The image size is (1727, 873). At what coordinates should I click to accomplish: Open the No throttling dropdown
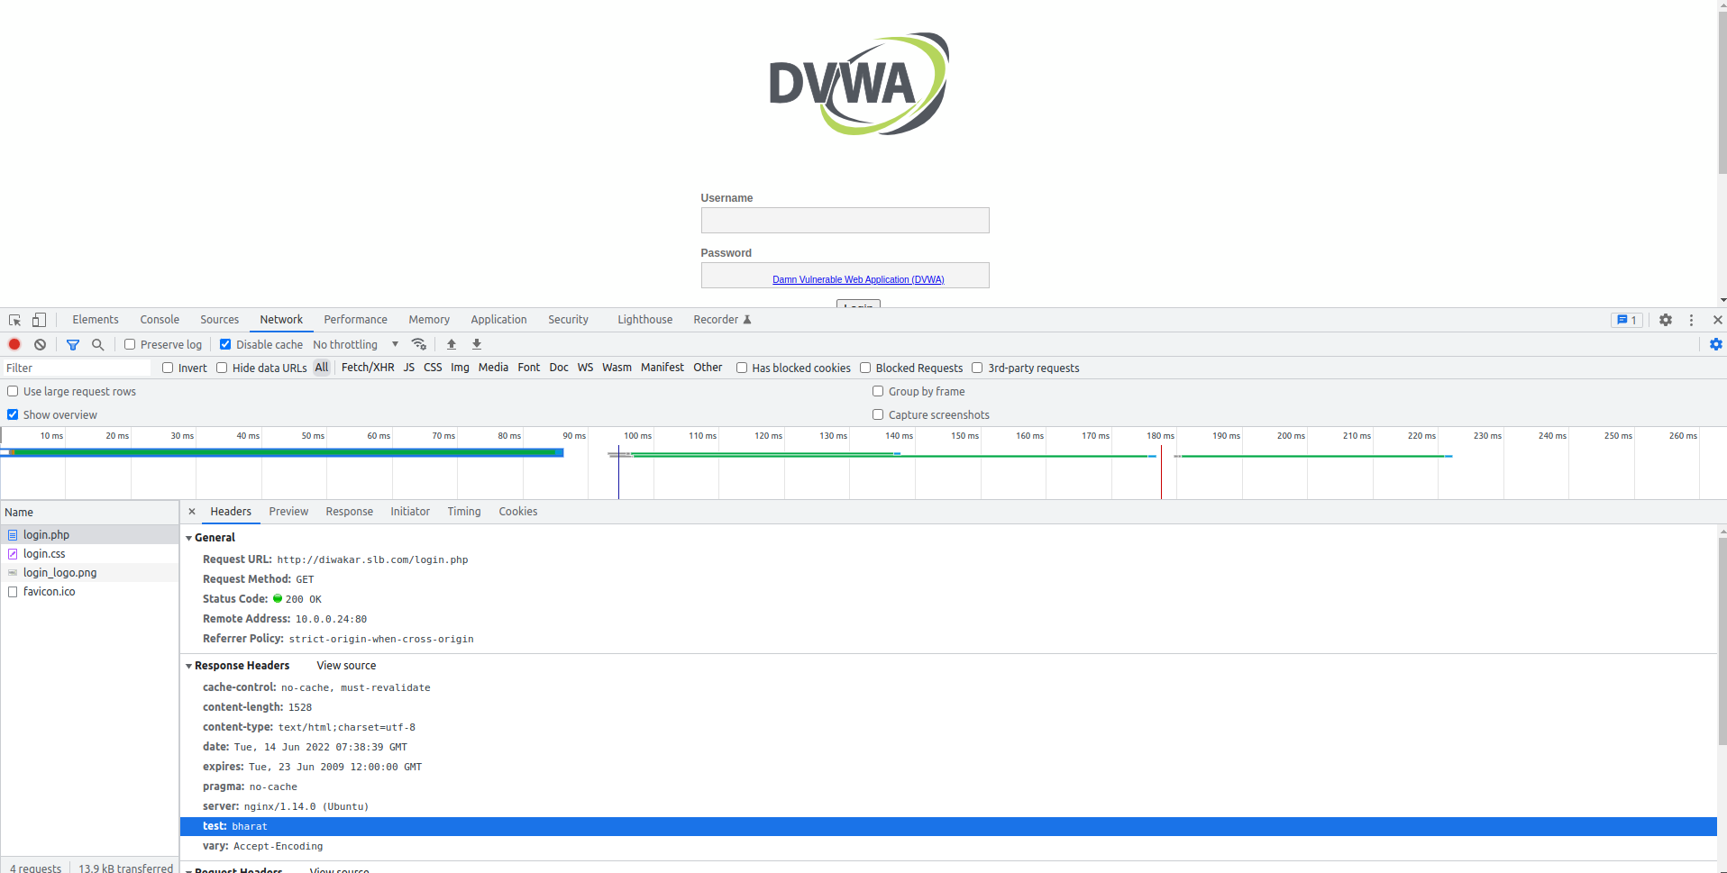[355, 344]
